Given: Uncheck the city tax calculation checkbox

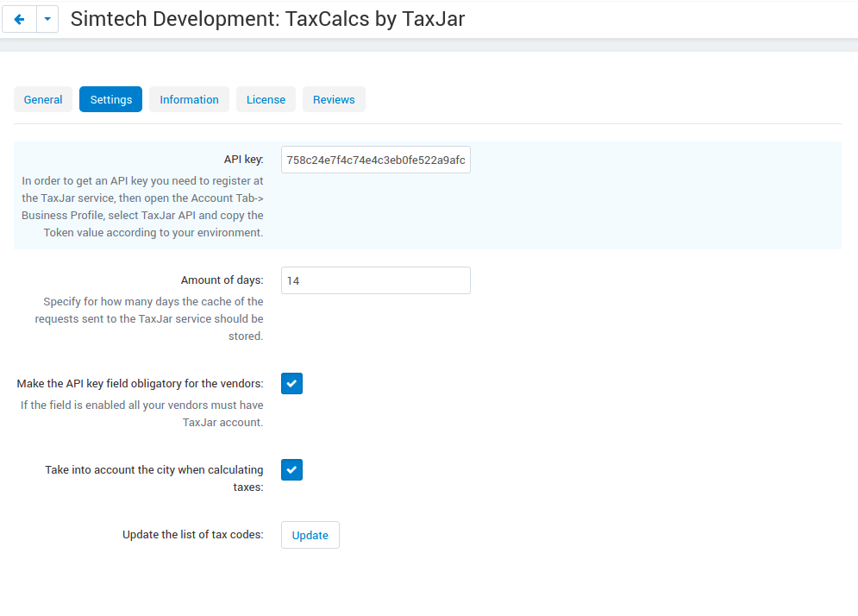Looking at the screenshot, I should click(291, 470).
